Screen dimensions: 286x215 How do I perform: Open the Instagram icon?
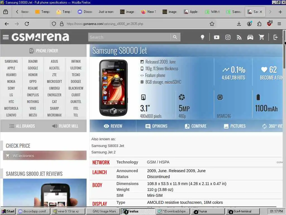point(228,37)
